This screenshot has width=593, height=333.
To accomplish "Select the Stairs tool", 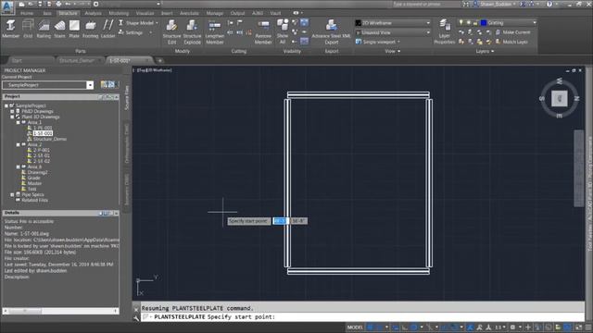I will pyautogui.click(x=59, y=29).
